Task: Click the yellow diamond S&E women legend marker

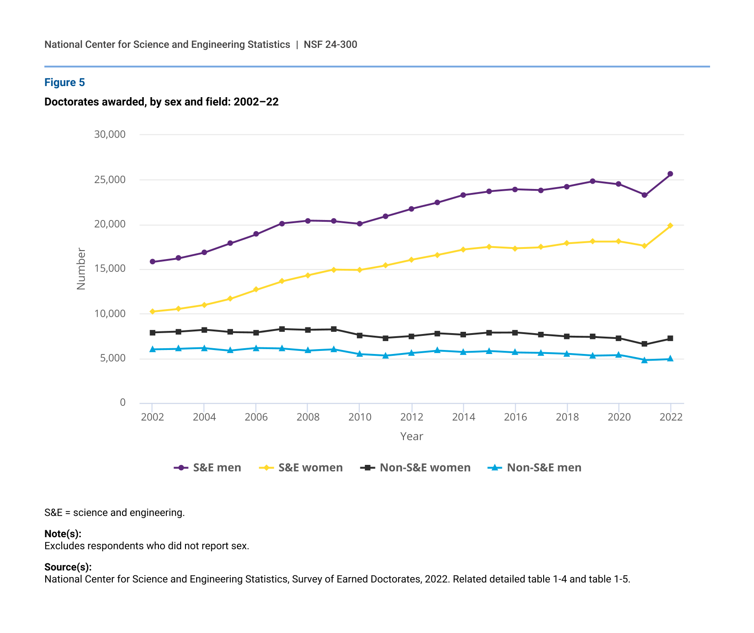Action: pyautogui.click(x=266, y=468)
